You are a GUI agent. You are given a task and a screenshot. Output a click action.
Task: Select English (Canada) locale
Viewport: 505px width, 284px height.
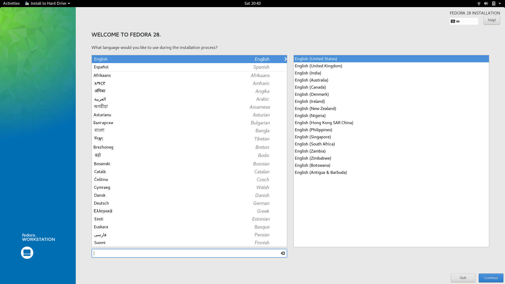[391, 87]
